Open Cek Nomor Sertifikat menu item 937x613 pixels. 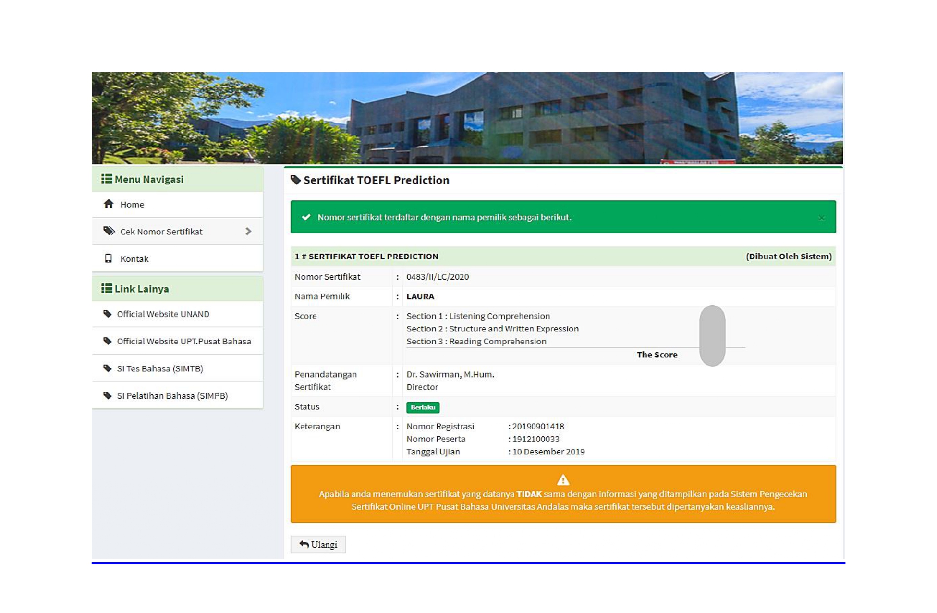(177, 231)
